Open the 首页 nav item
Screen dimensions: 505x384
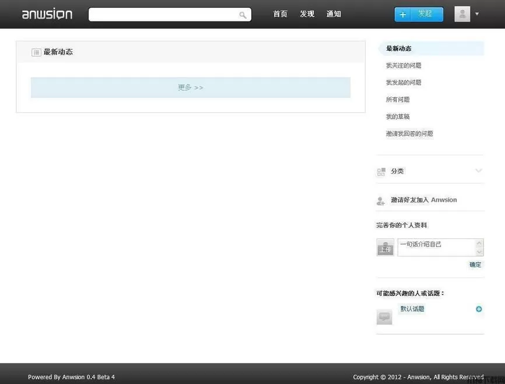pyautogui.click(x=280, y=14)
